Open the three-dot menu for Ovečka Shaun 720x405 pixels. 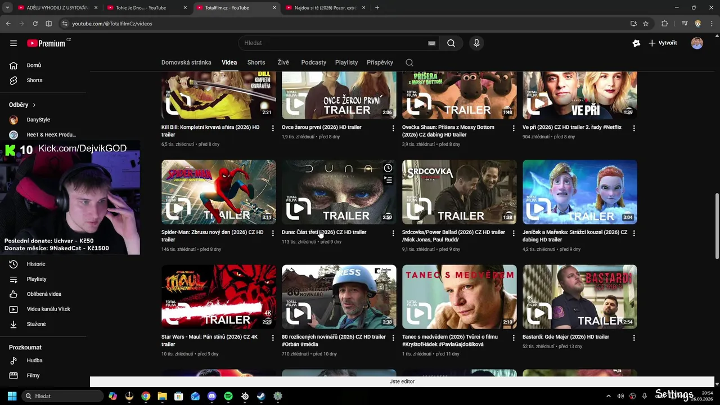(x=514, y=128)
